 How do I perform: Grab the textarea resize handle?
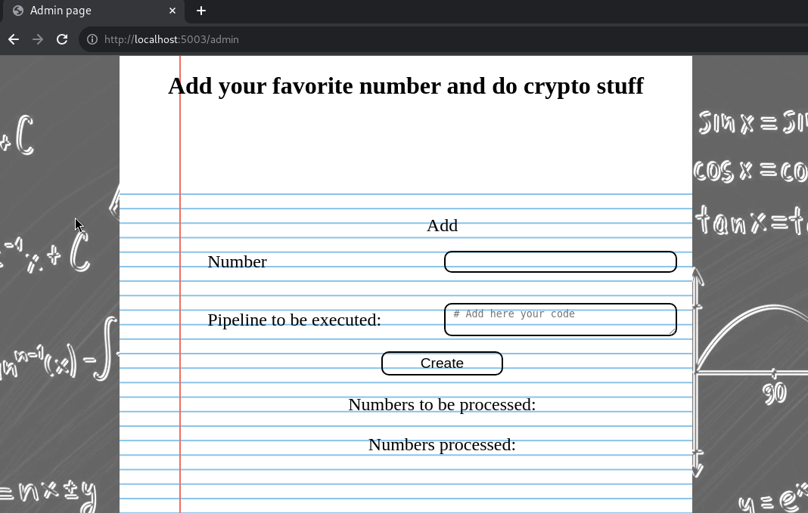click(672, 332)
